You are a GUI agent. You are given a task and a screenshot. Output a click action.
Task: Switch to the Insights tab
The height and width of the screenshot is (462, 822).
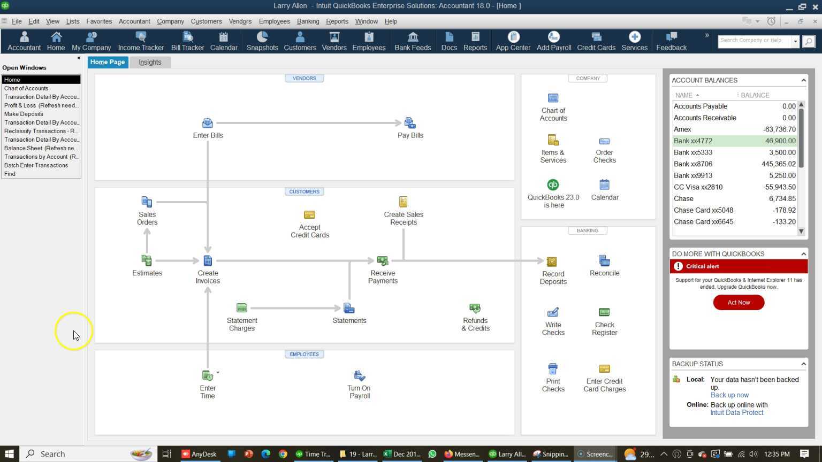pos(150,62)
